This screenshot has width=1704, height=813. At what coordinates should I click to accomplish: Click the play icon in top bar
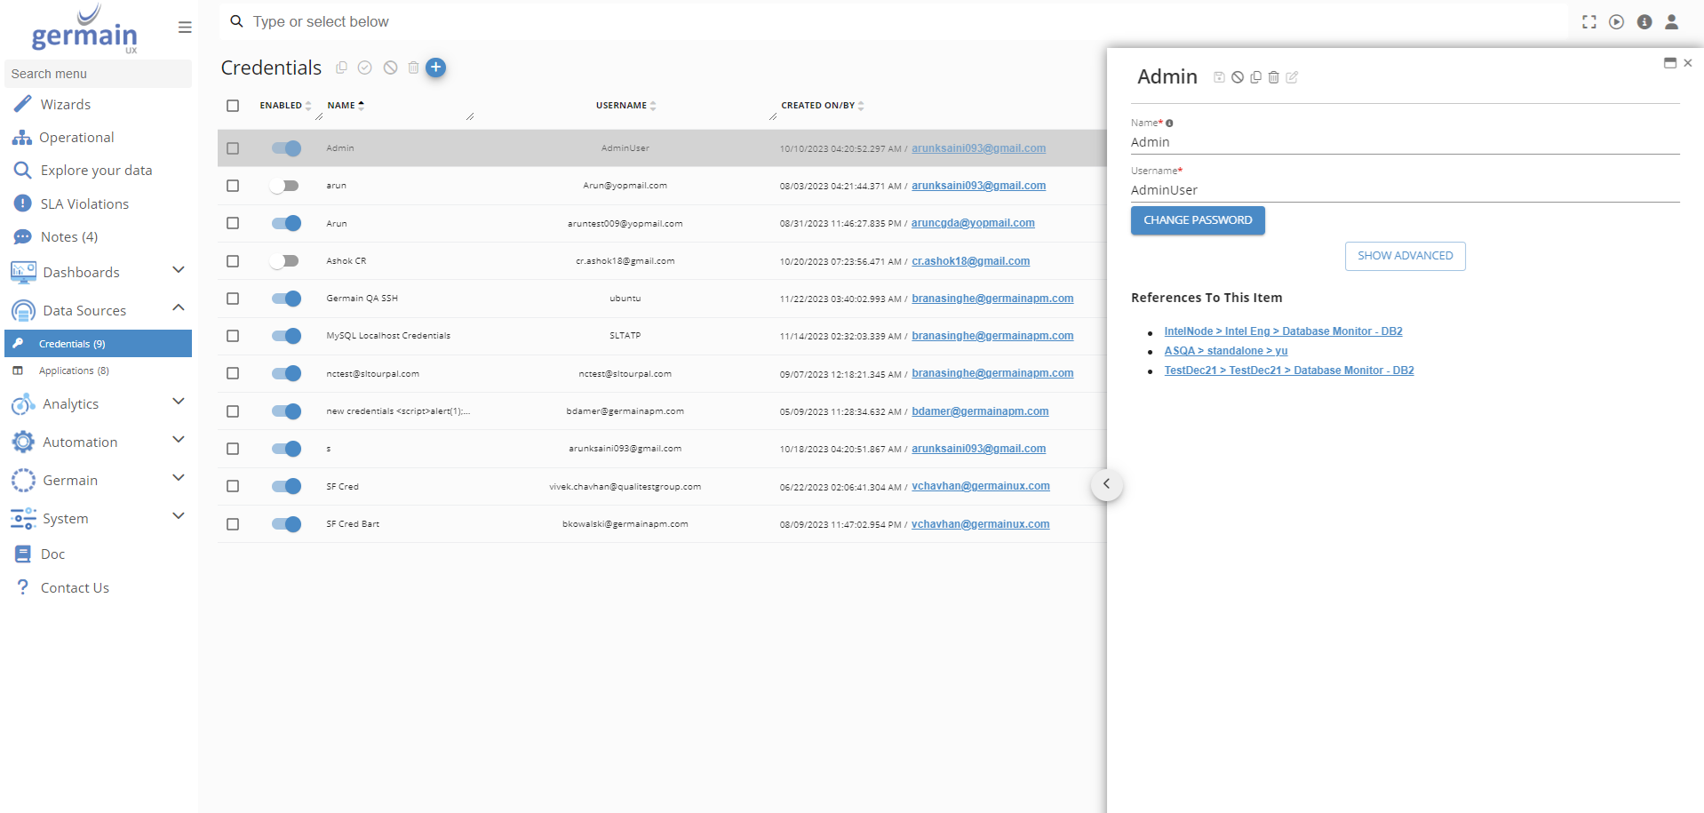[x=1616, y=22]
